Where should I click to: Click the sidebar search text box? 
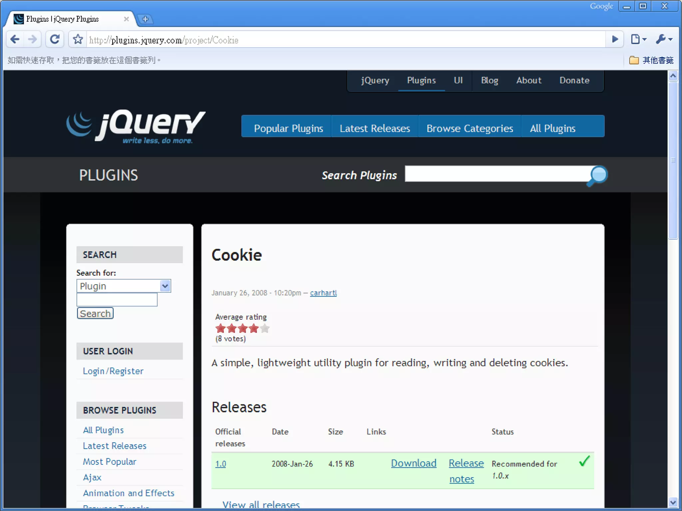pyautogui.click(x=117, y=300)
